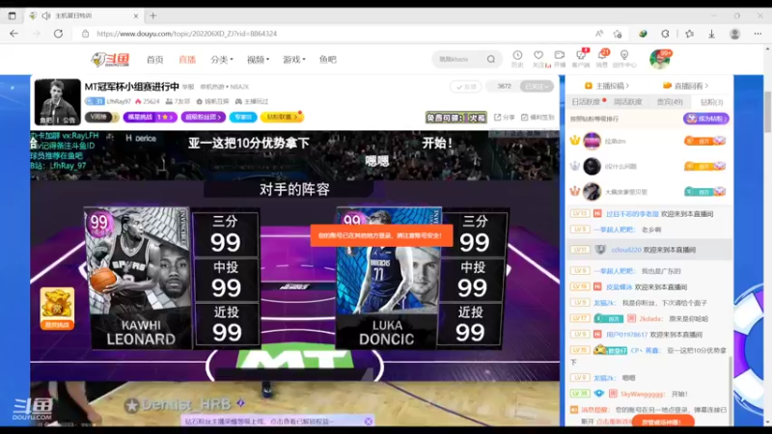Image resolution: width=772 pixels, height=434 pixels.
Task: Expand the 爆星挑战 badge
Action: click(x=150, y=117)
